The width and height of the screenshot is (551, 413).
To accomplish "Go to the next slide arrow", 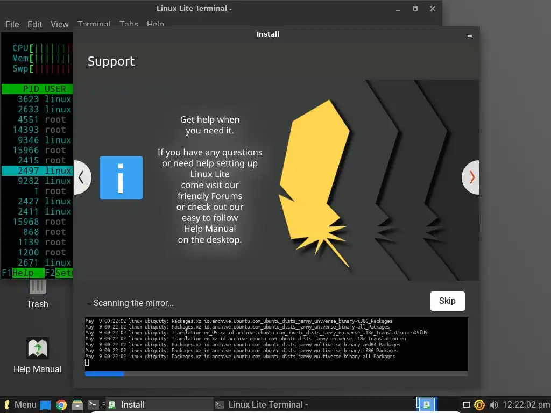I will (471, 177).
